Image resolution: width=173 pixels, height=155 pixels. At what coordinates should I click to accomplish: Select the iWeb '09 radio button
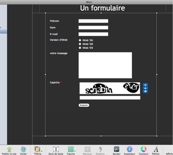click(80, 48)
